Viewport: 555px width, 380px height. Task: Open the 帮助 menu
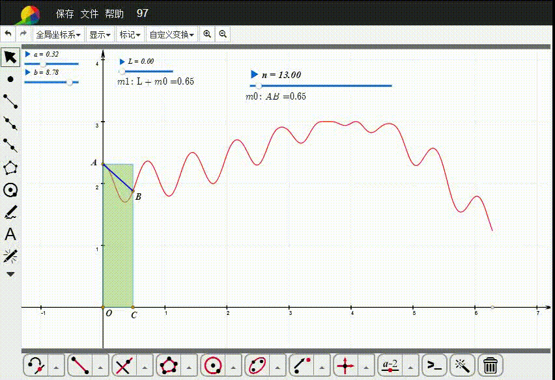pyautogui.click(x=115, y=14)
